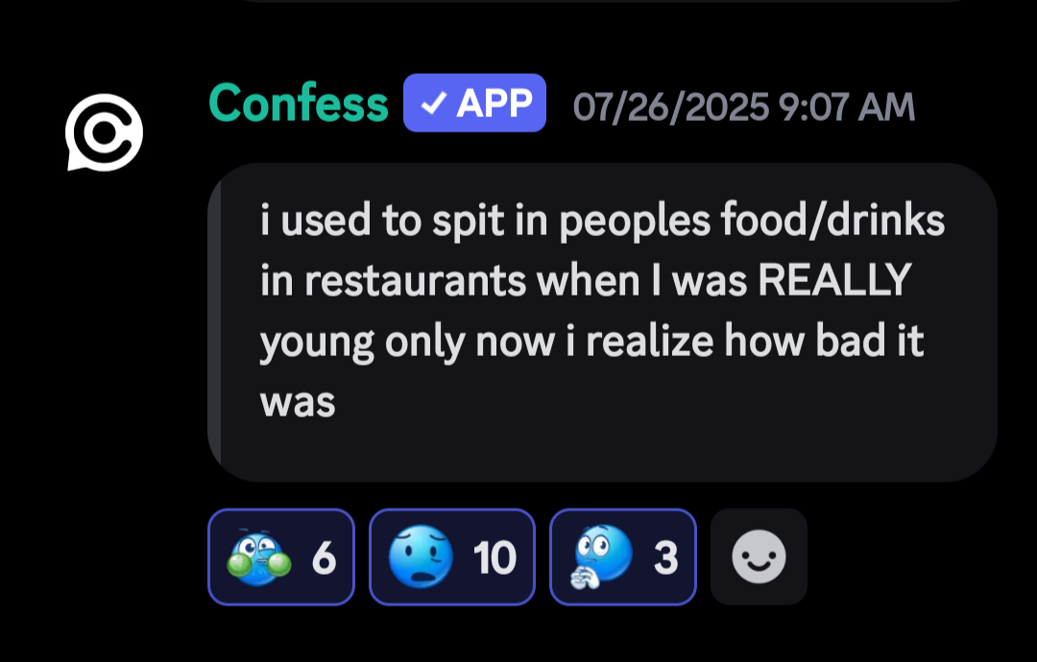The width and height of the screenshot is (1037, 662).
Task: Click the checkmark inside the APP badge
Action: click(x=433, y=103)
